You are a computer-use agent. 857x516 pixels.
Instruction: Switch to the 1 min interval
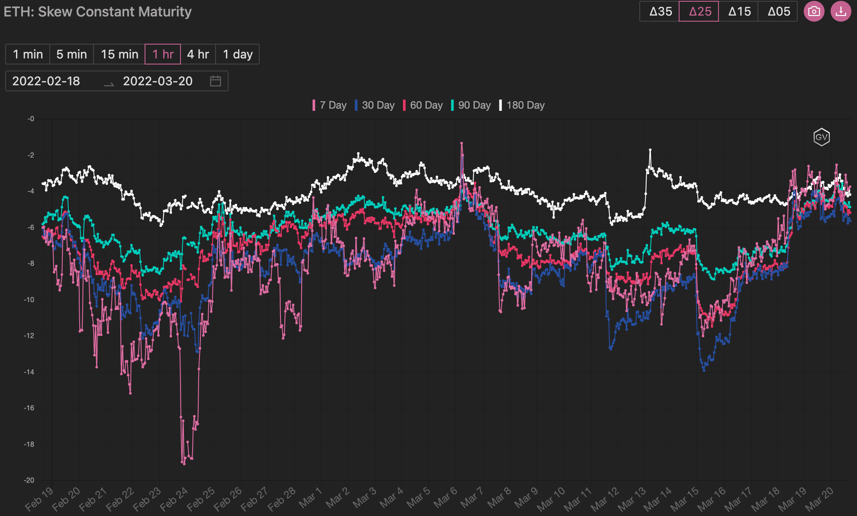pos(28,54)
